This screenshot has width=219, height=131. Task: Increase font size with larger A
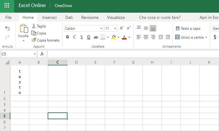pyautogui.click(x=122, y=28)
